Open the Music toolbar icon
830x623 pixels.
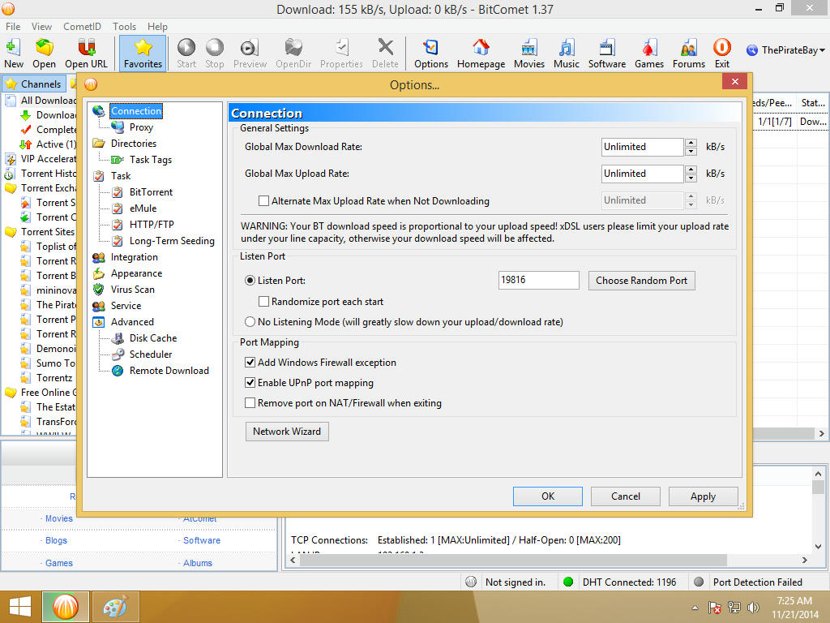pyautogui.click(x=567, y=54)
